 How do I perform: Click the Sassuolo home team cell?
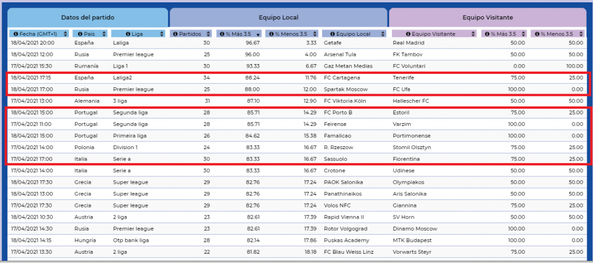click(x=336, y=157)
